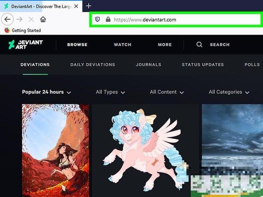263x197 pixels.
Task: Click the DeviantArt logo
Action: click(26, 45)
